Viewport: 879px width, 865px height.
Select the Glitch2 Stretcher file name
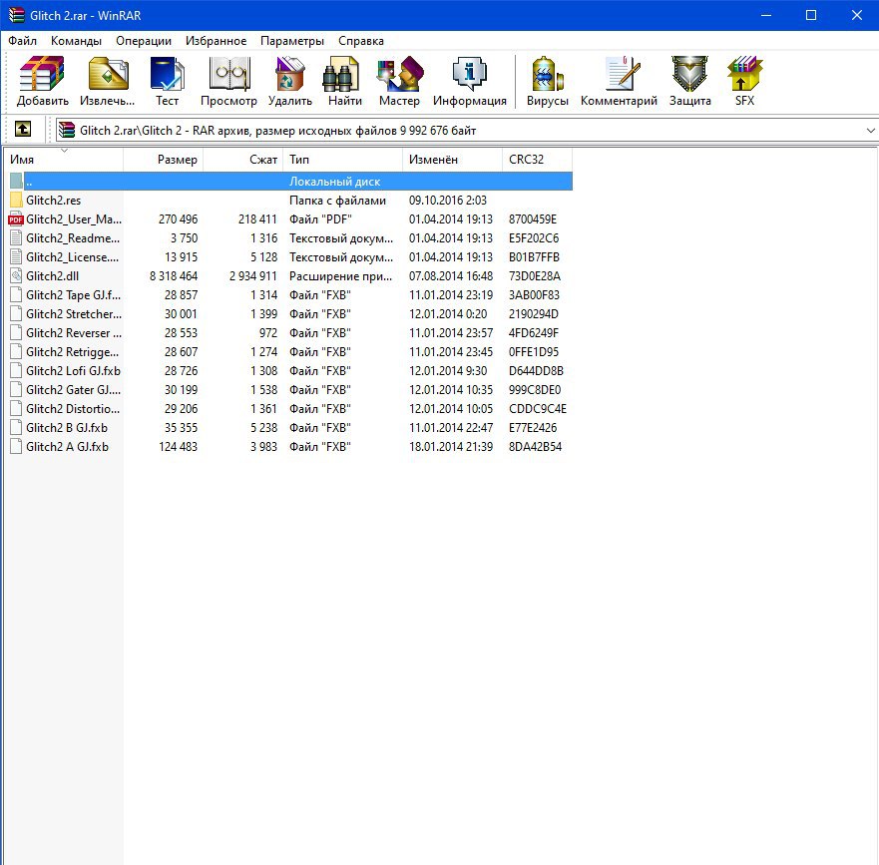(74, 314)
